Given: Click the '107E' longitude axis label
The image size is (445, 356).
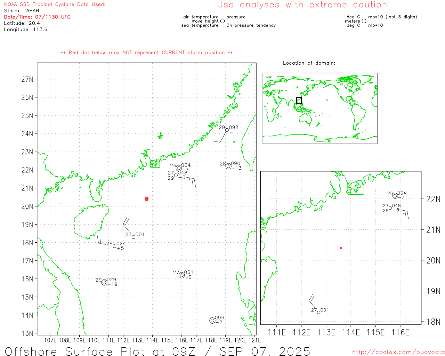Looking at the screenshot, I should tap(50, 340).
